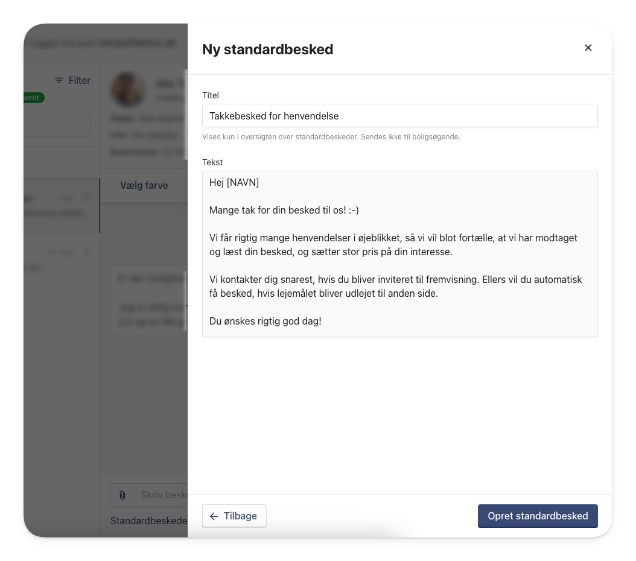Create the message with Opret standardbesked
Screen dimensions: 636x561
(538, 516)
